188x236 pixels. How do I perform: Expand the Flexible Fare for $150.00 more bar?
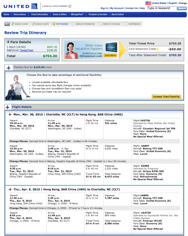pos(94,67)
